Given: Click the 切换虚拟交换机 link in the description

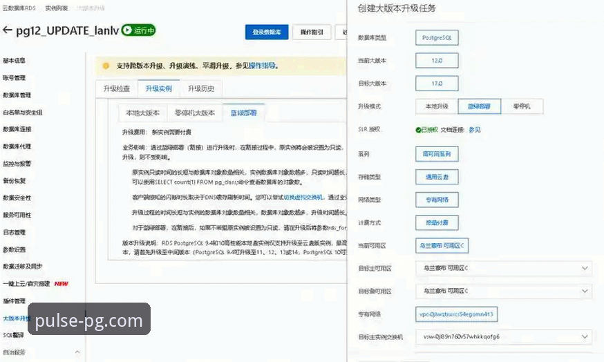Looking at the screenshot, I should pos(303,197).
